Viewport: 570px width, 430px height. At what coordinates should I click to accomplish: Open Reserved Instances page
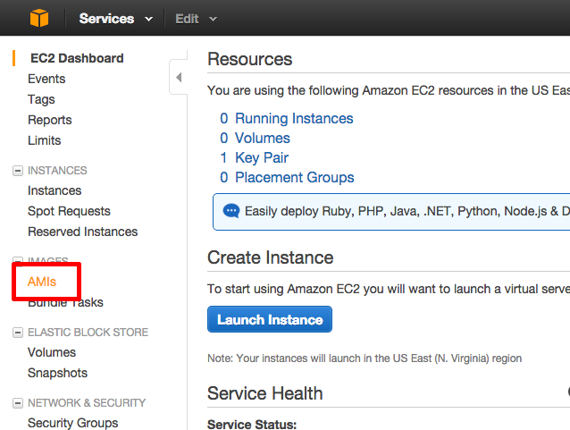83,232
